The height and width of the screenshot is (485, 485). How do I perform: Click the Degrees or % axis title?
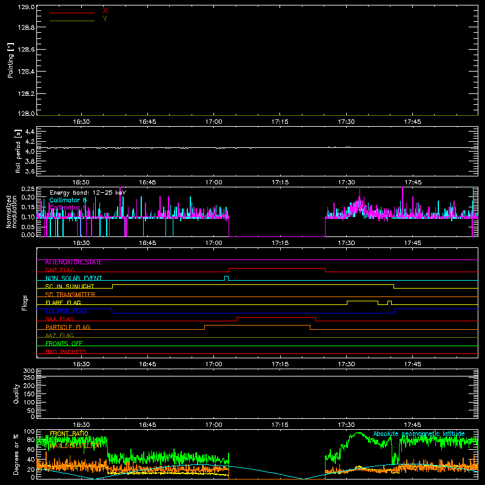[x=16, y=455]
